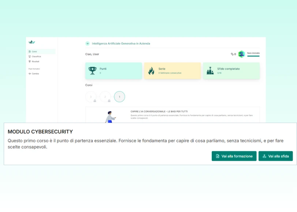The width and height of the screenshot is (297, 212).
Task: Open the Corsi section in the sidebar
Action: click(34, 52)
